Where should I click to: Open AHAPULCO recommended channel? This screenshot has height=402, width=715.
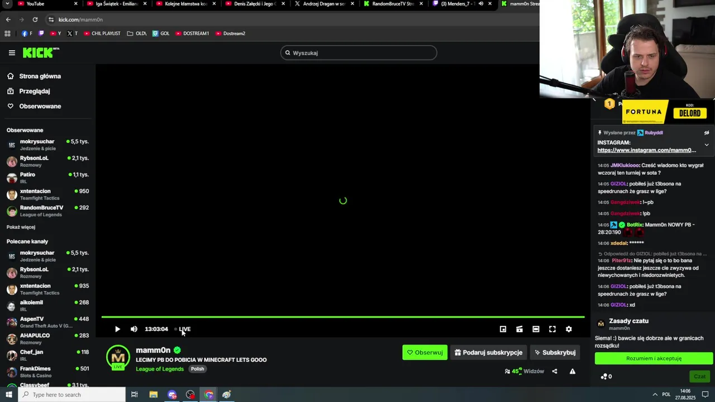(48, 339)
